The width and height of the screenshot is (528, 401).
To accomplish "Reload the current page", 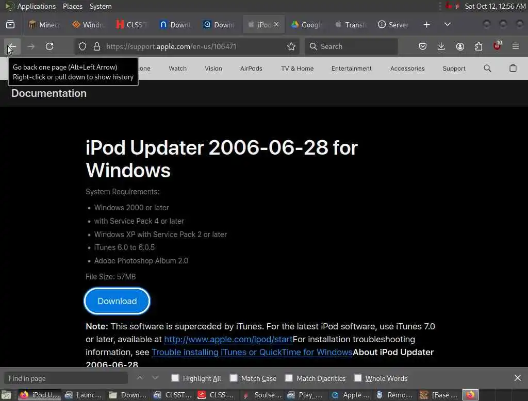I will pyautogui.click(x=49, y=46).
